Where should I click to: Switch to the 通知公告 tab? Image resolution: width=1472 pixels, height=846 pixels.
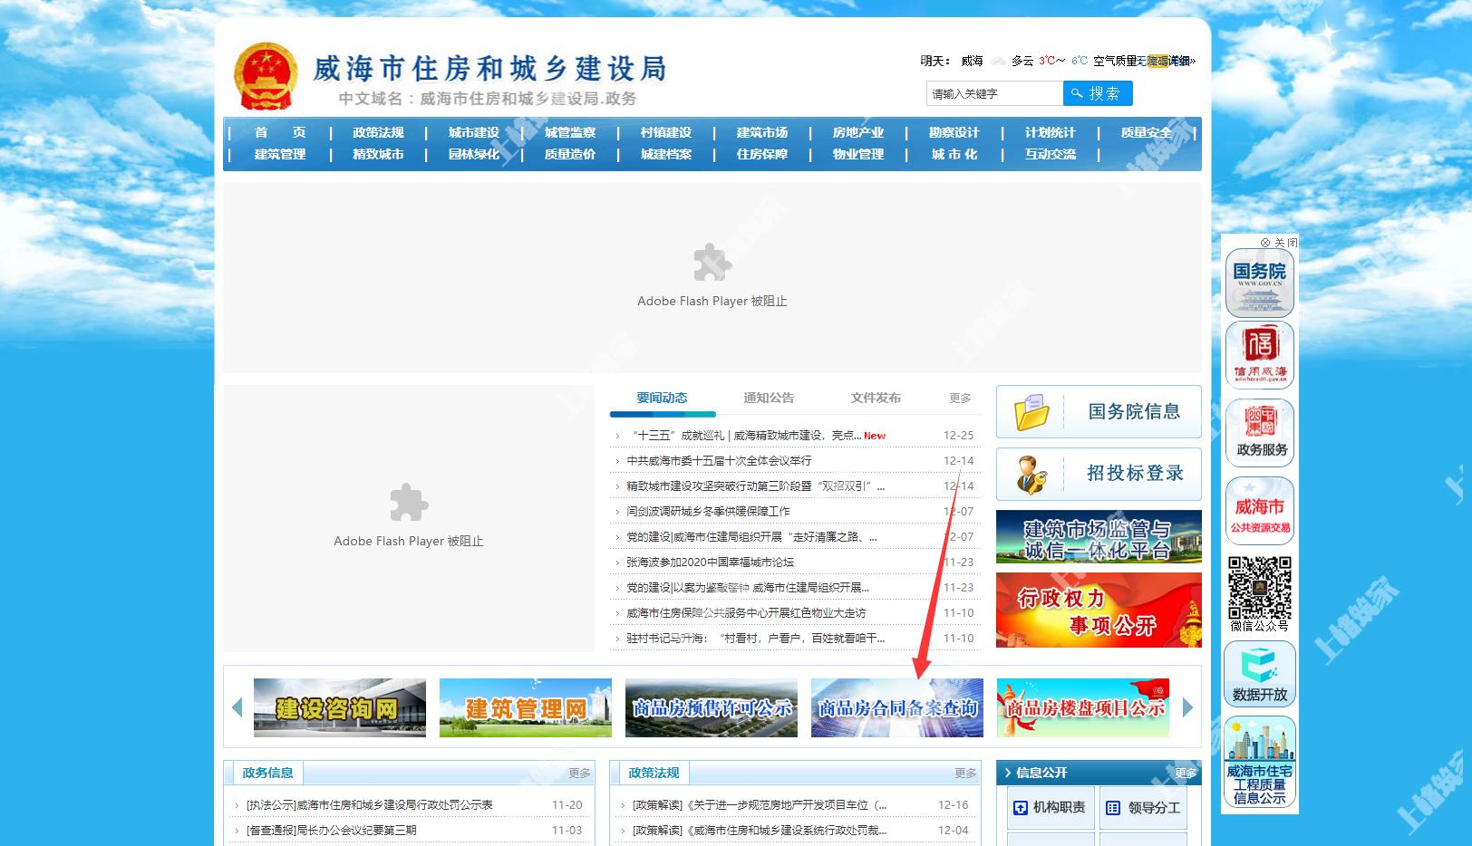pyautogui.click(x=769, y=398)
